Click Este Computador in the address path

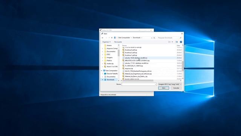coord(124,38)
